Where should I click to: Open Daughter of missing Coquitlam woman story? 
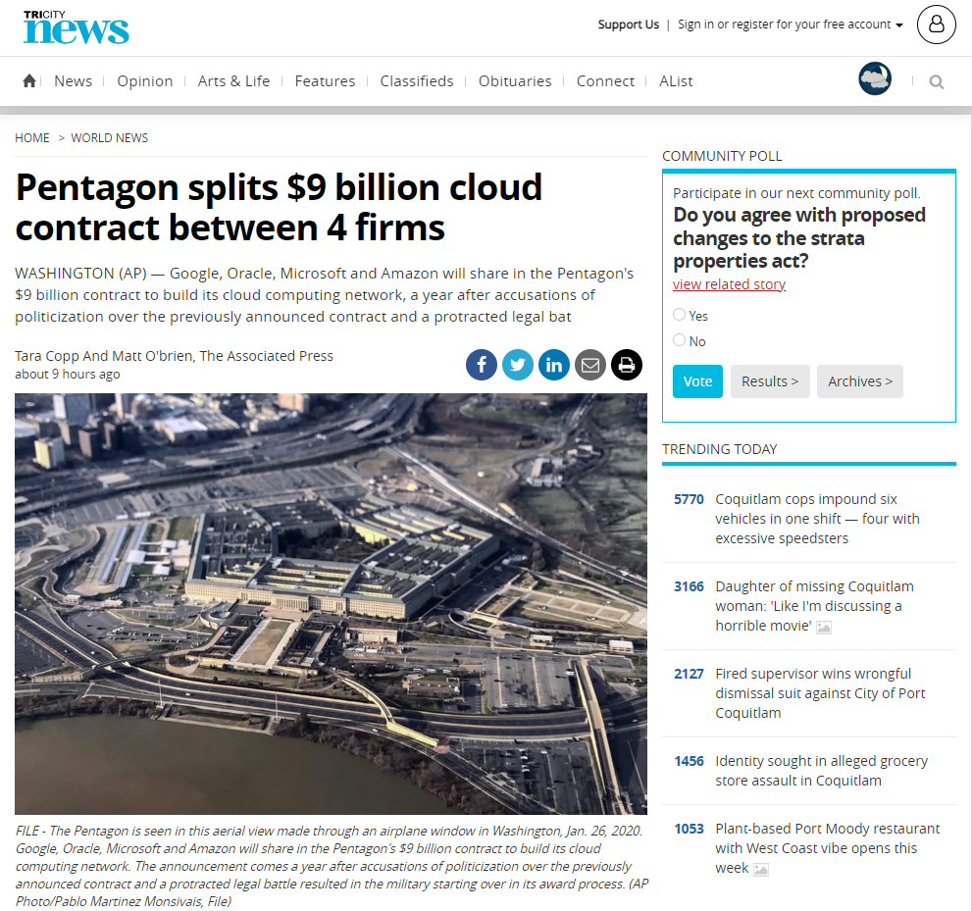point(814,606)
